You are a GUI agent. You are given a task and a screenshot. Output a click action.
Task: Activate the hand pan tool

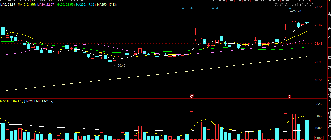[296, 5]
